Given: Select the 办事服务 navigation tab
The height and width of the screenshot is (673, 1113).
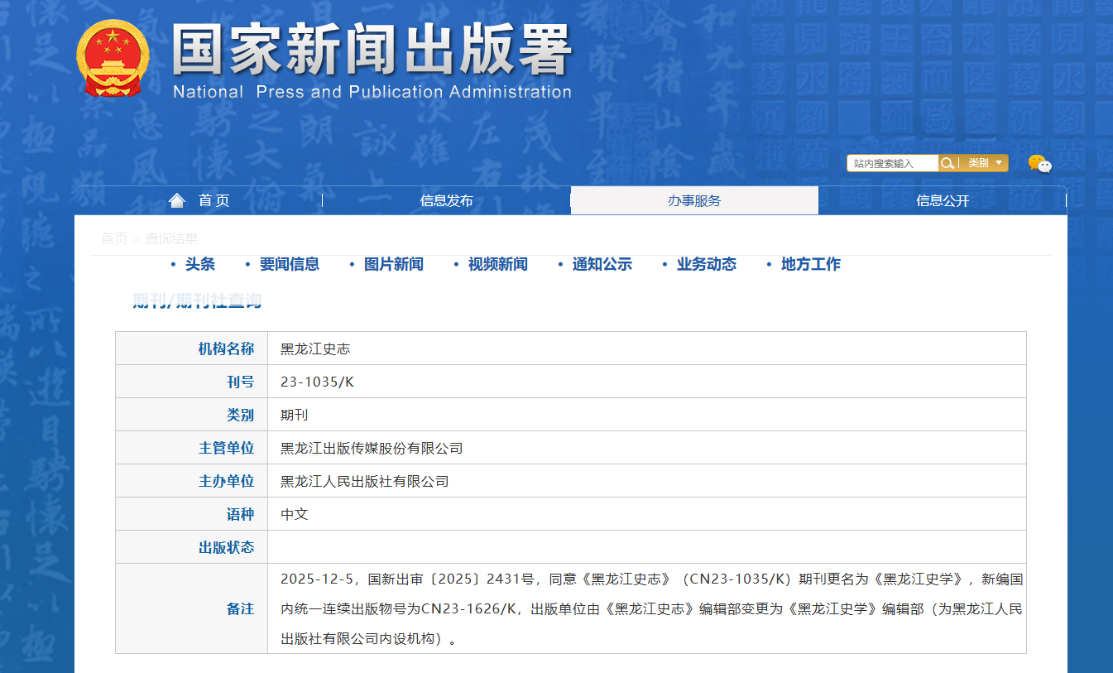Looking at the screenshot, I should [x=694, y=200].
